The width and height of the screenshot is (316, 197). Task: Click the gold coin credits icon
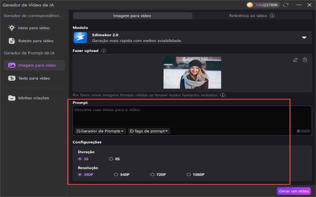coord(250,5)
